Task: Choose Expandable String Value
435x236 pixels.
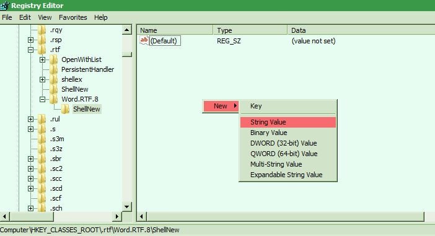Action: [288, 175]
